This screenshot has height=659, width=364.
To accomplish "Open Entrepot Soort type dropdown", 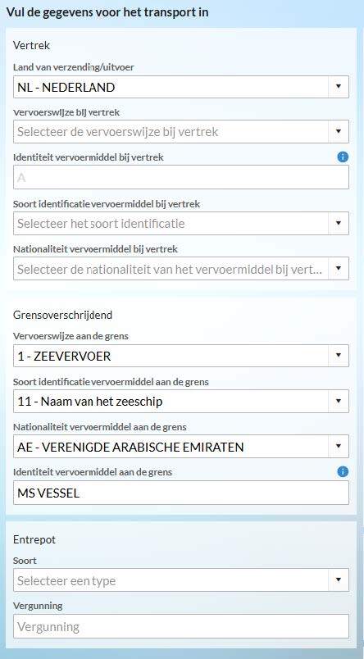I will point(180,580).
